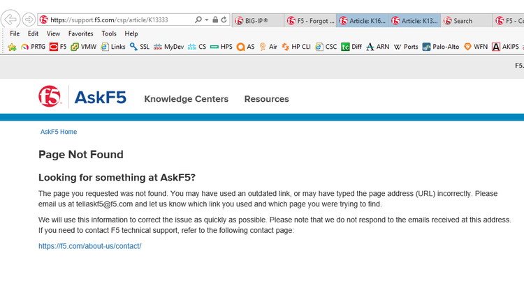Click the Page Not Found heading
Screen dimensions: 524x297
point(81,155)
